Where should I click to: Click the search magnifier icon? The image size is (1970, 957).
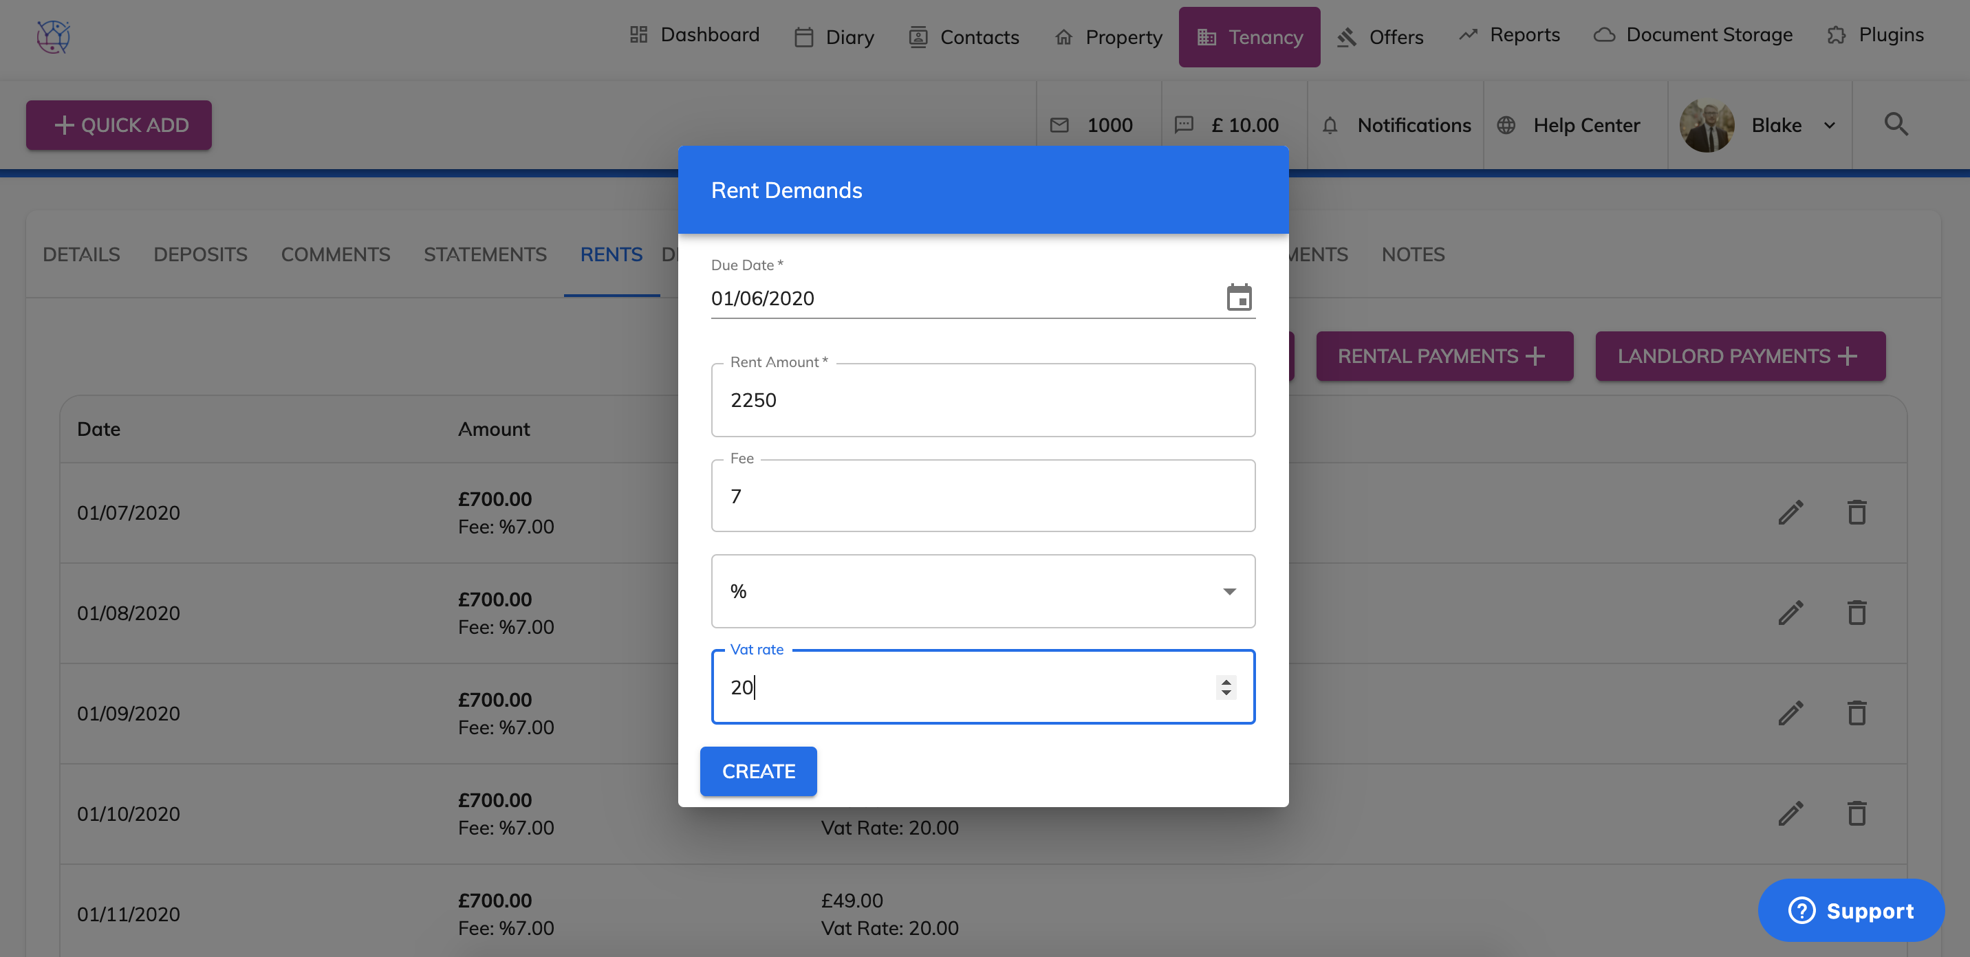pyautogui.click(x=1895, y=124)
